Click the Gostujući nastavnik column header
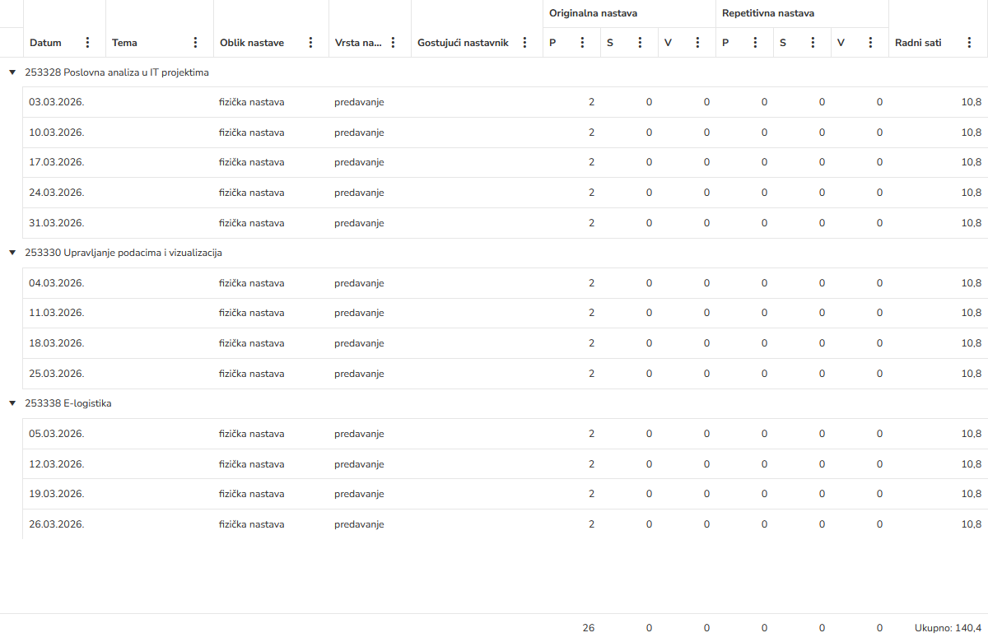The height and width of the screenshot is (642, 988). pos(463,43)
